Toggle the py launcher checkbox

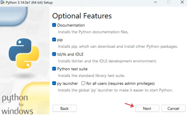[54, 83]
